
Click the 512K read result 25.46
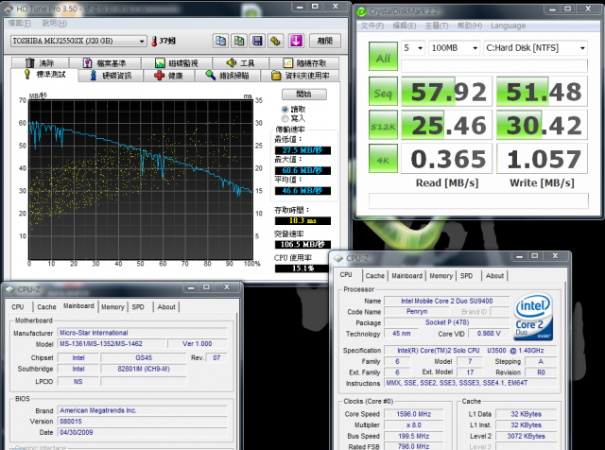point(447,125)
